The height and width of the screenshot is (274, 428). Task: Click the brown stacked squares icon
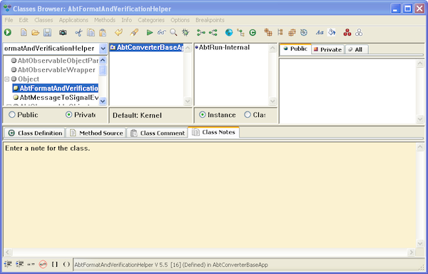tap(268, 33)
